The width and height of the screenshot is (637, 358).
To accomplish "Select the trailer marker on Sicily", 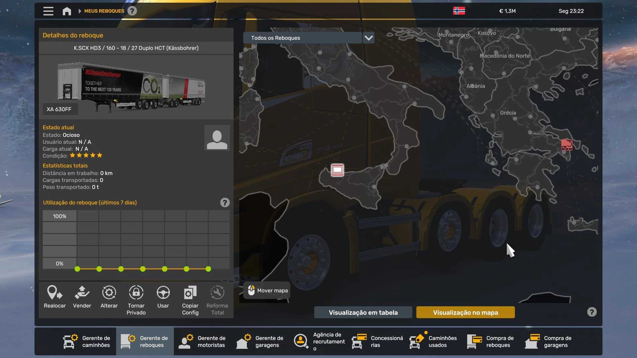I will [337, 170].
